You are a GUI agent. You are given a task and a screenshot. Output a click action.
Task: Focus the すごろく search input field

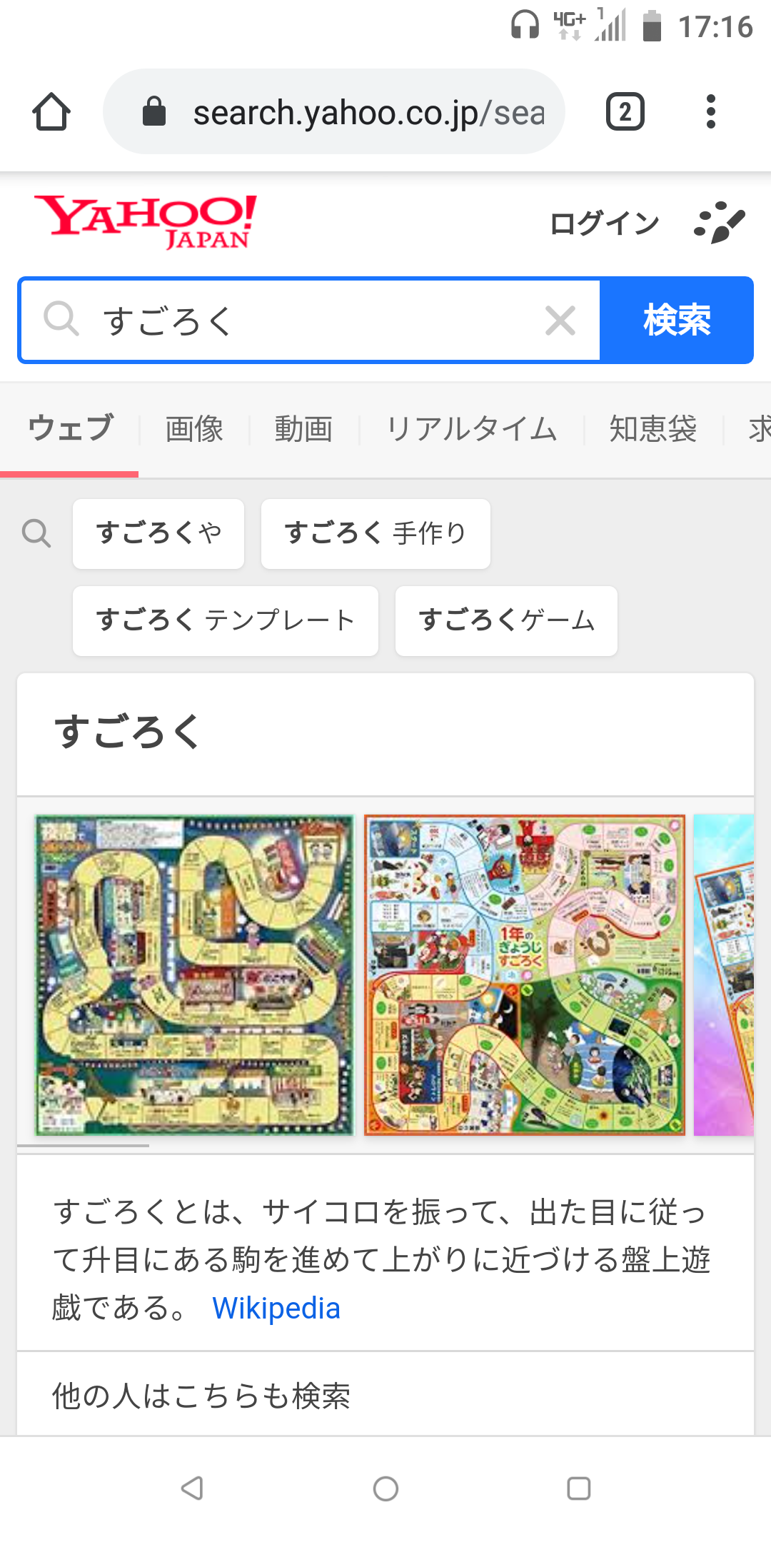click(311, 320)
